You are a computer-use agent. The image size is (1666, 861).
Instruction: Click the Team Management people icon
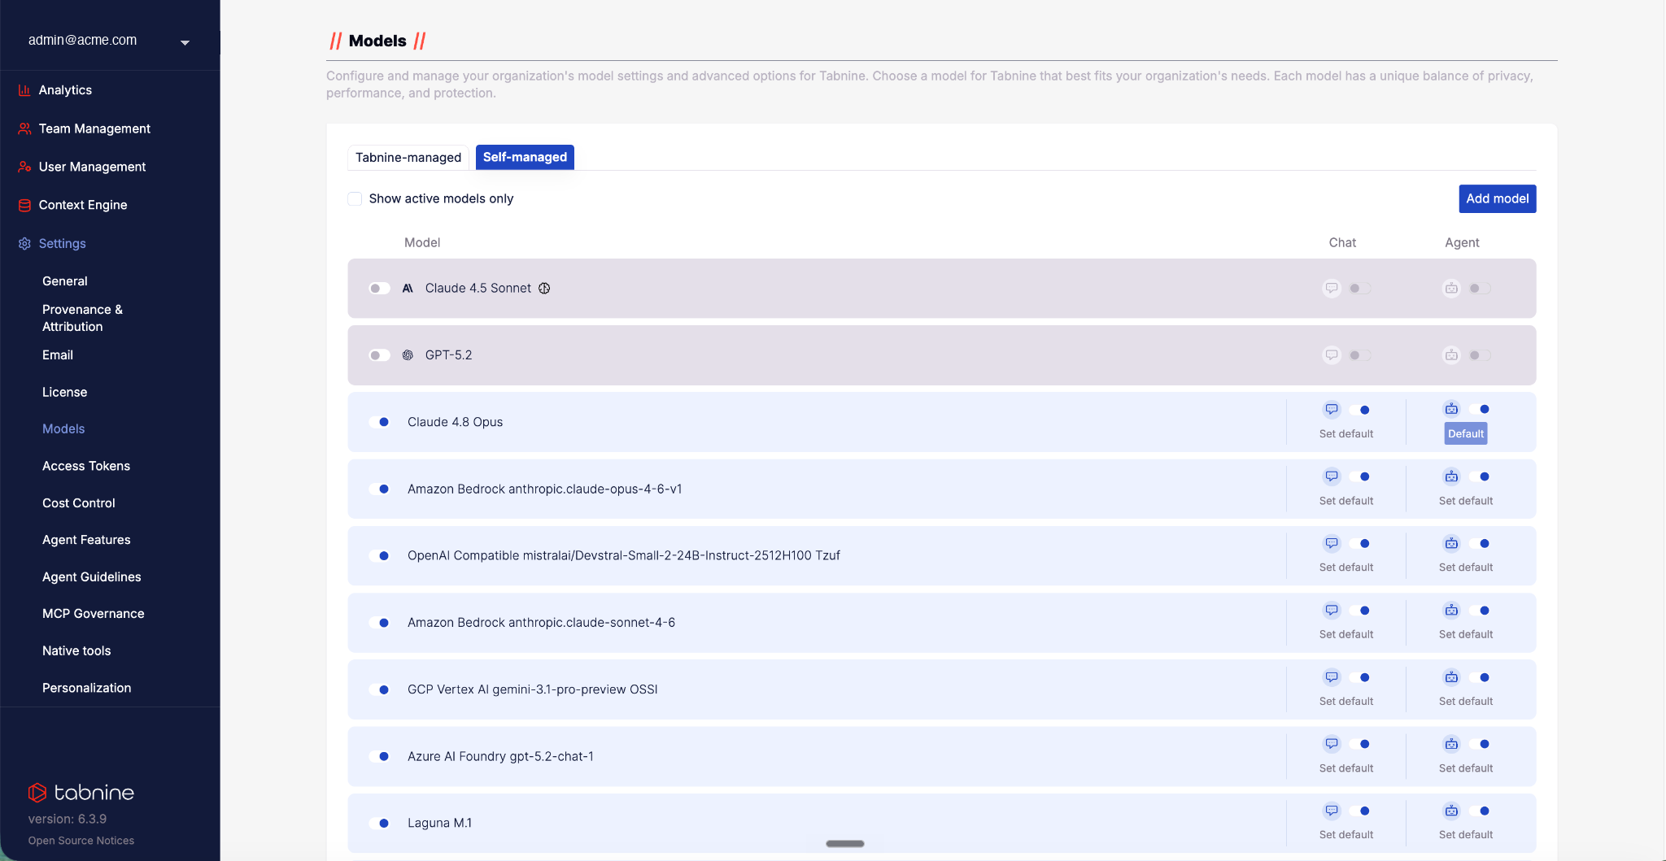point(24,128)
